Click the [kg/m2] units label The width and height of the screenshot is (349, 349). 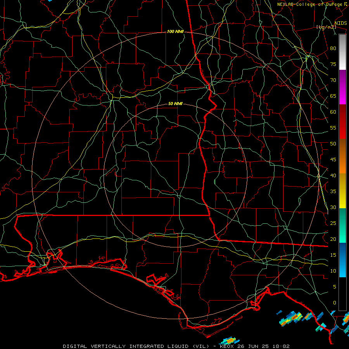point(326,27)
